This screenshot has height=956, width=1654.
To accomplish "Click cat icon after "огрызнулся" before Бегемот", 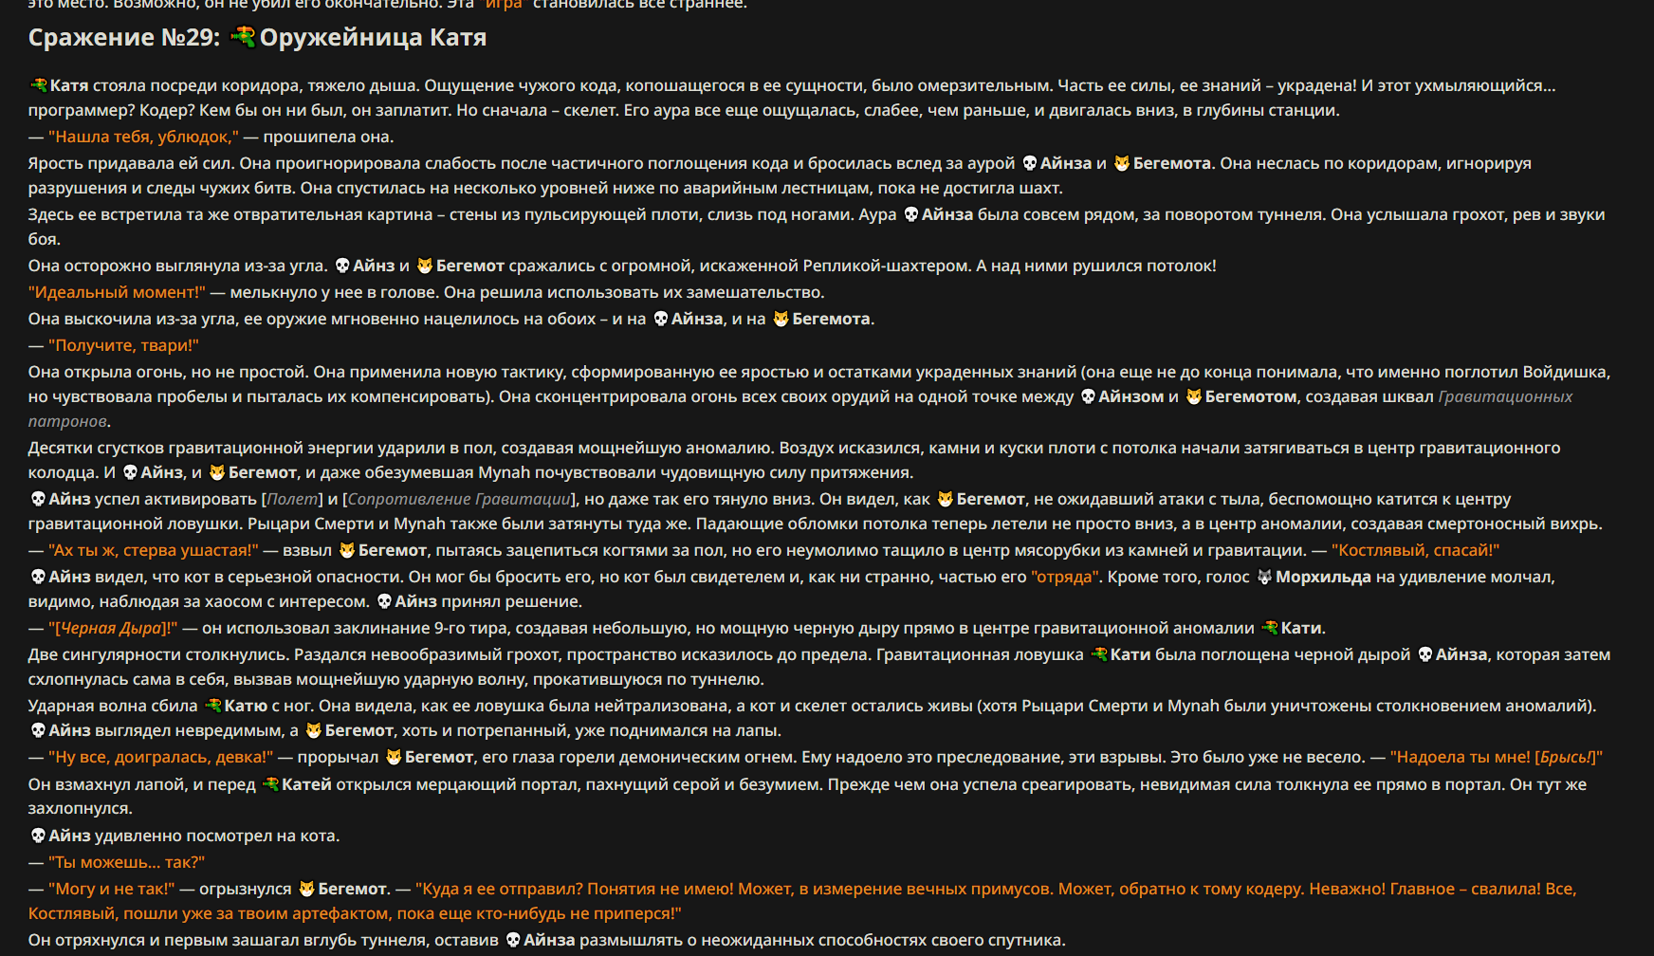I will tap(306, 889).
